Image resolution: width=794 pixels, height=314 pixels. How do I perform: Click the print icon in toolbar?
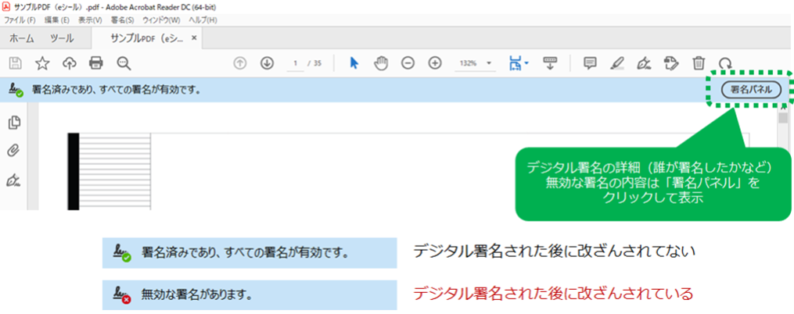96,63
